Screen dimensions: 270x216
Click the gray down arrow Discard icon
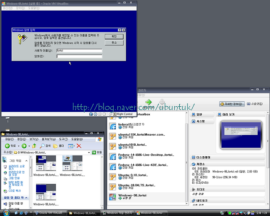[162, 102]
